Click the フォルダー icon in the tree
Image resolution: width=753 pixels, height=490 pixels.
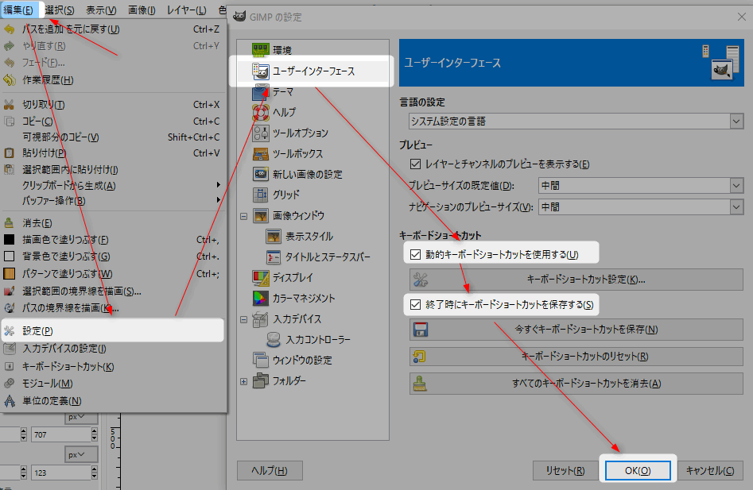(x=260, y=380)
